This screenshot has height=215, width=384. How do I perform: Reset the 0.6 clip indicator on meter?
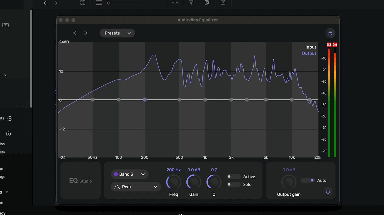[x=335, y=45]
